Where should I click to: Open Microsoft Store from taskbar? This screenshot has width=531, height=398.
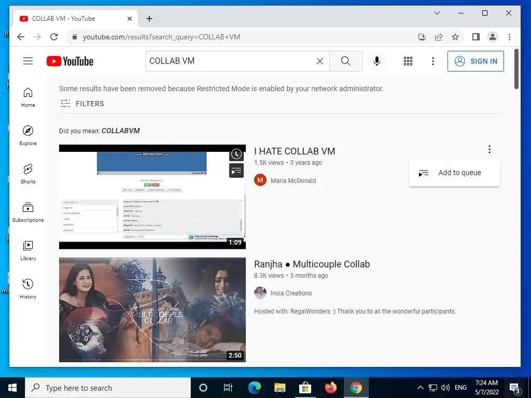[305, 388]
